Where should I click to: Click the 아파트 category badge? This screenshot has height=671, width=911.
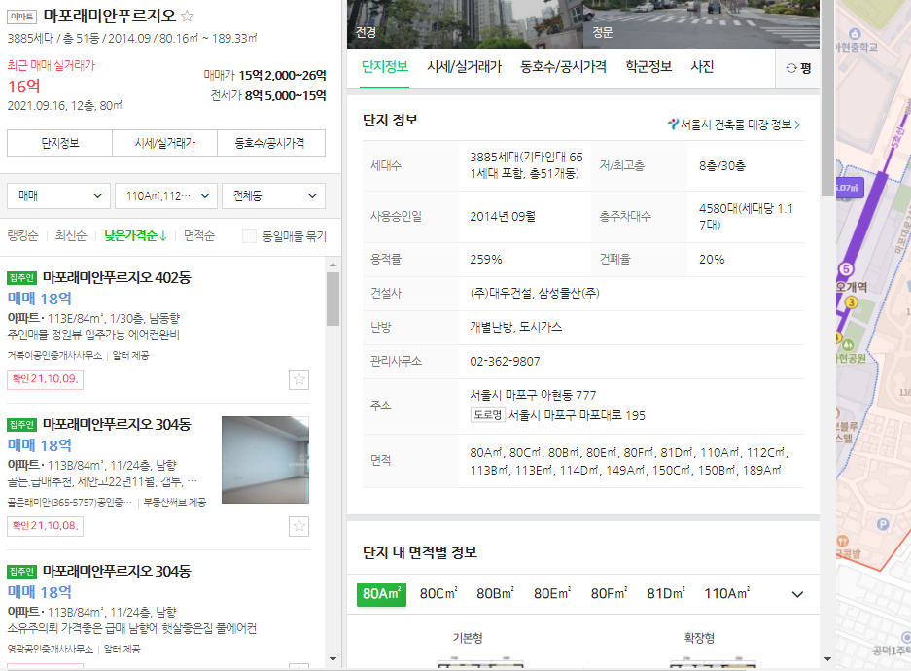coord(22,17)
